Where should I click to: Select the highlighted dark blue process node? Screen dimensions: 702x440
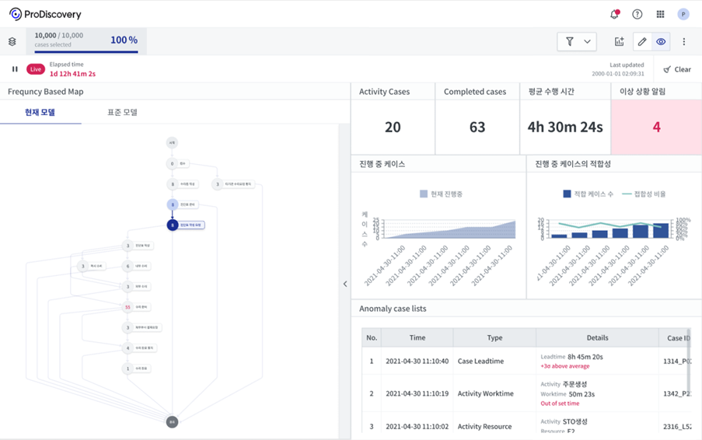(x=173, y=225)
